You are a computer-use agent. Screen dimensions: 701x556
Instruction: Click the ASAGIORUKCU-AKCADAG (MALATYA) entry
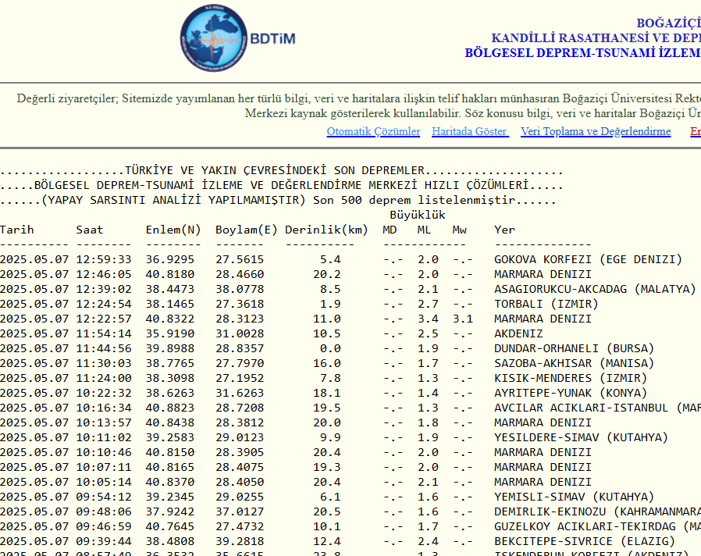pos(594,289)
